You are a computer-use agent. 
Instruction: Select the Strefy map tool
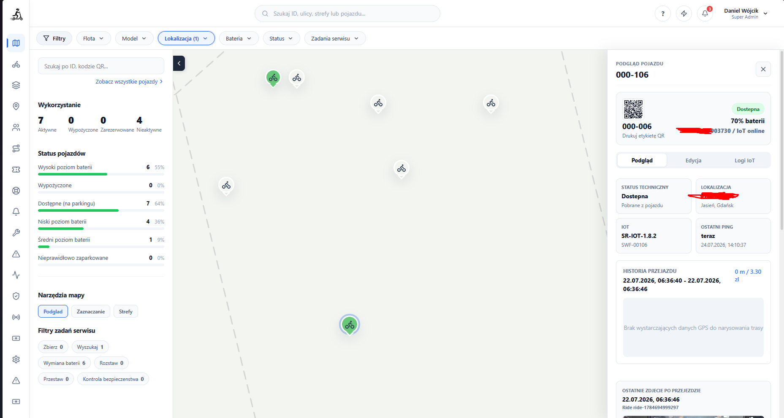click(126, 311)
